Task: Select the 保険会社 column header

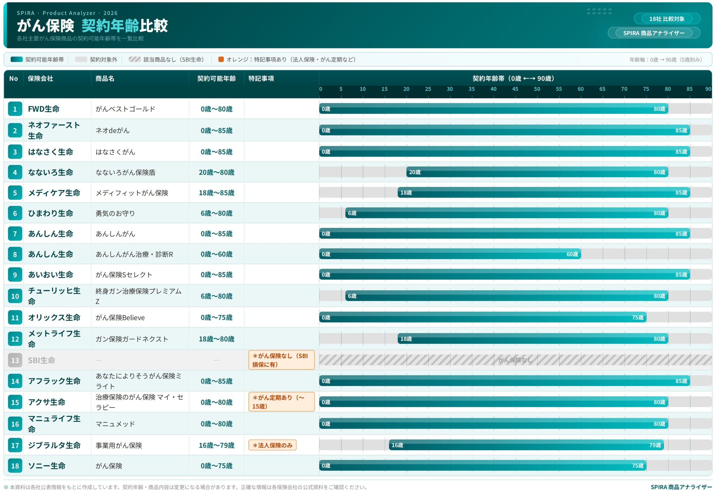Action: 40,78
